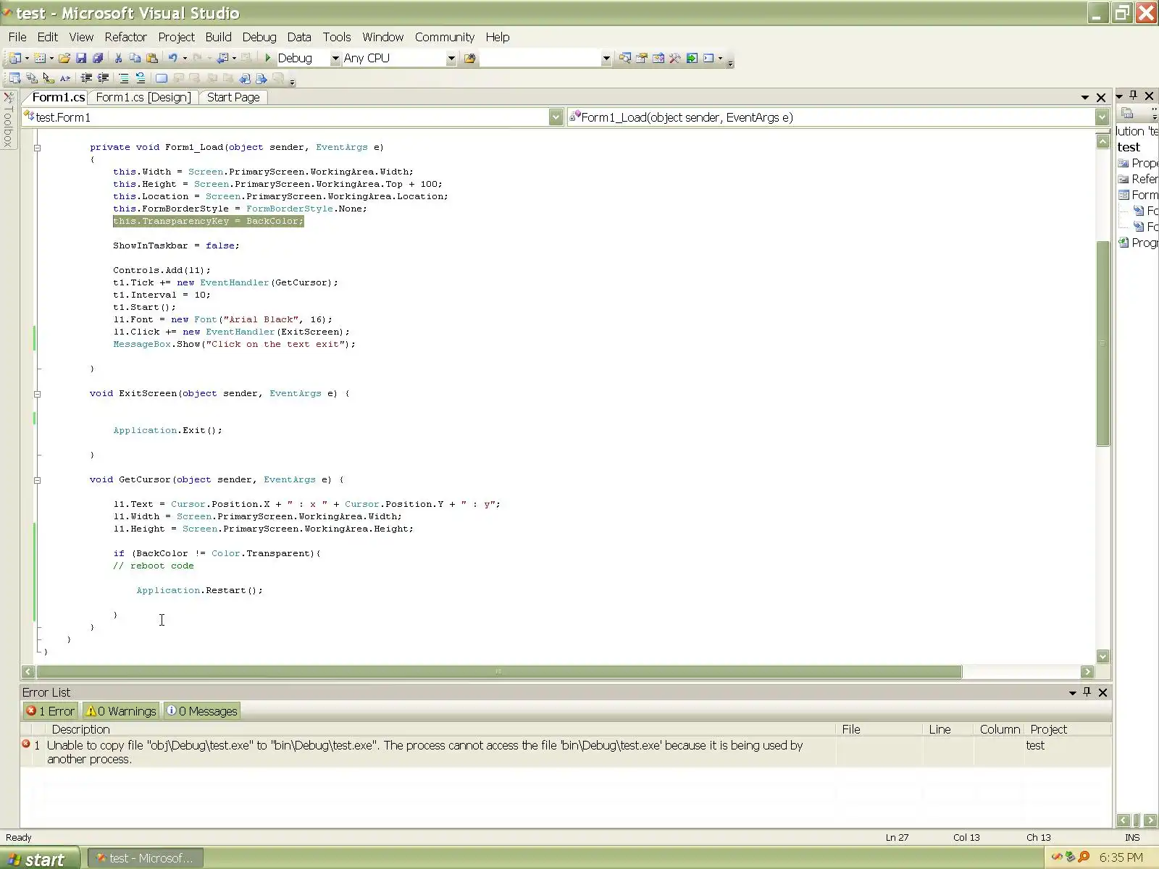The width and height of the screenshot is (1159, 869).
Task: Save Form1.cs with the single floppy icon
Action: click(81, 59)
